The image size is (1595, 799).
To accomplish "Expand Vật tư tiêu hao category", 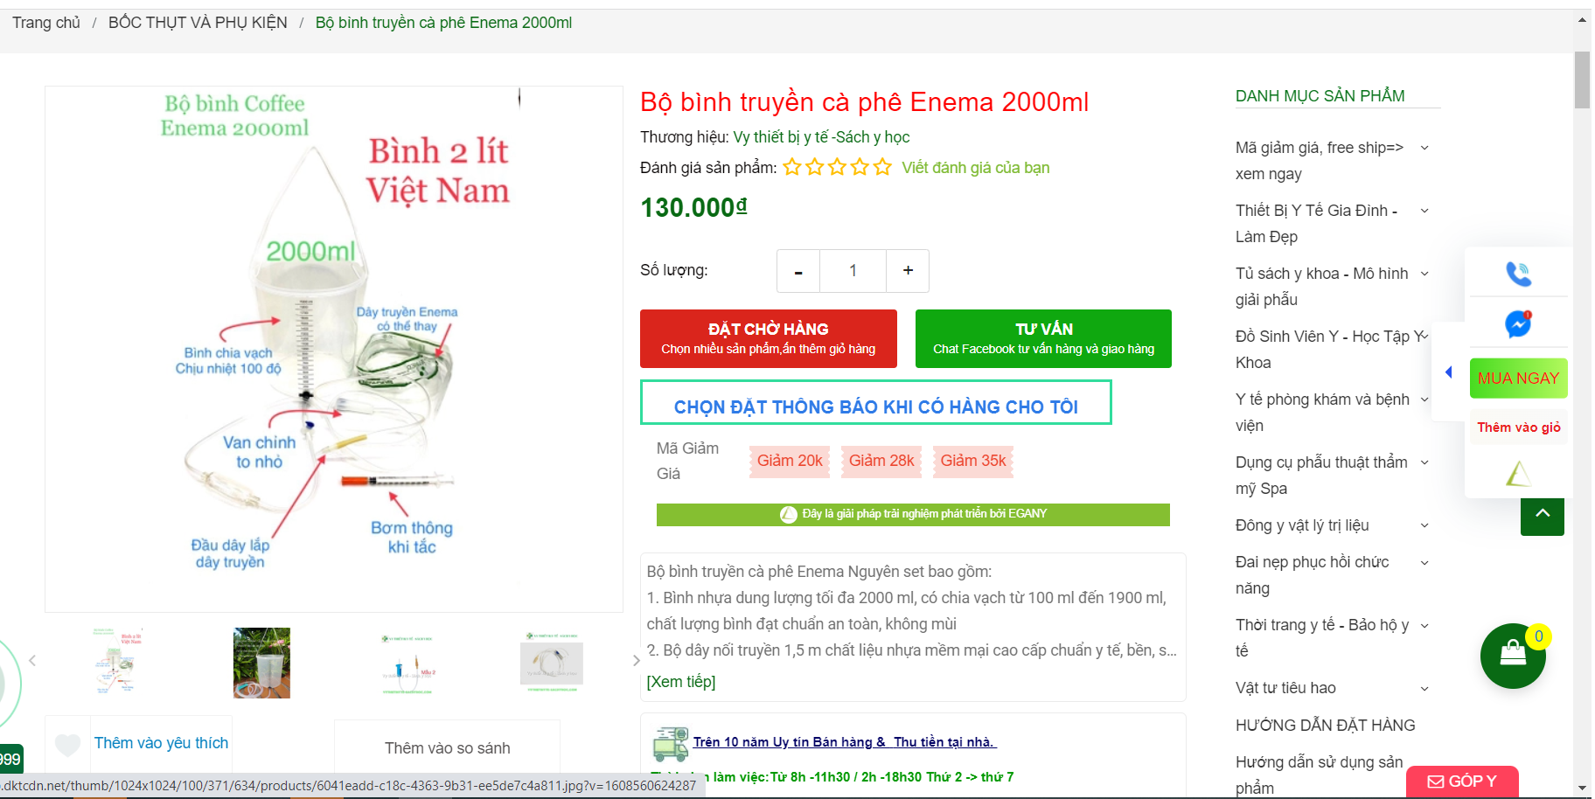I will click(x=1424, y=689).
